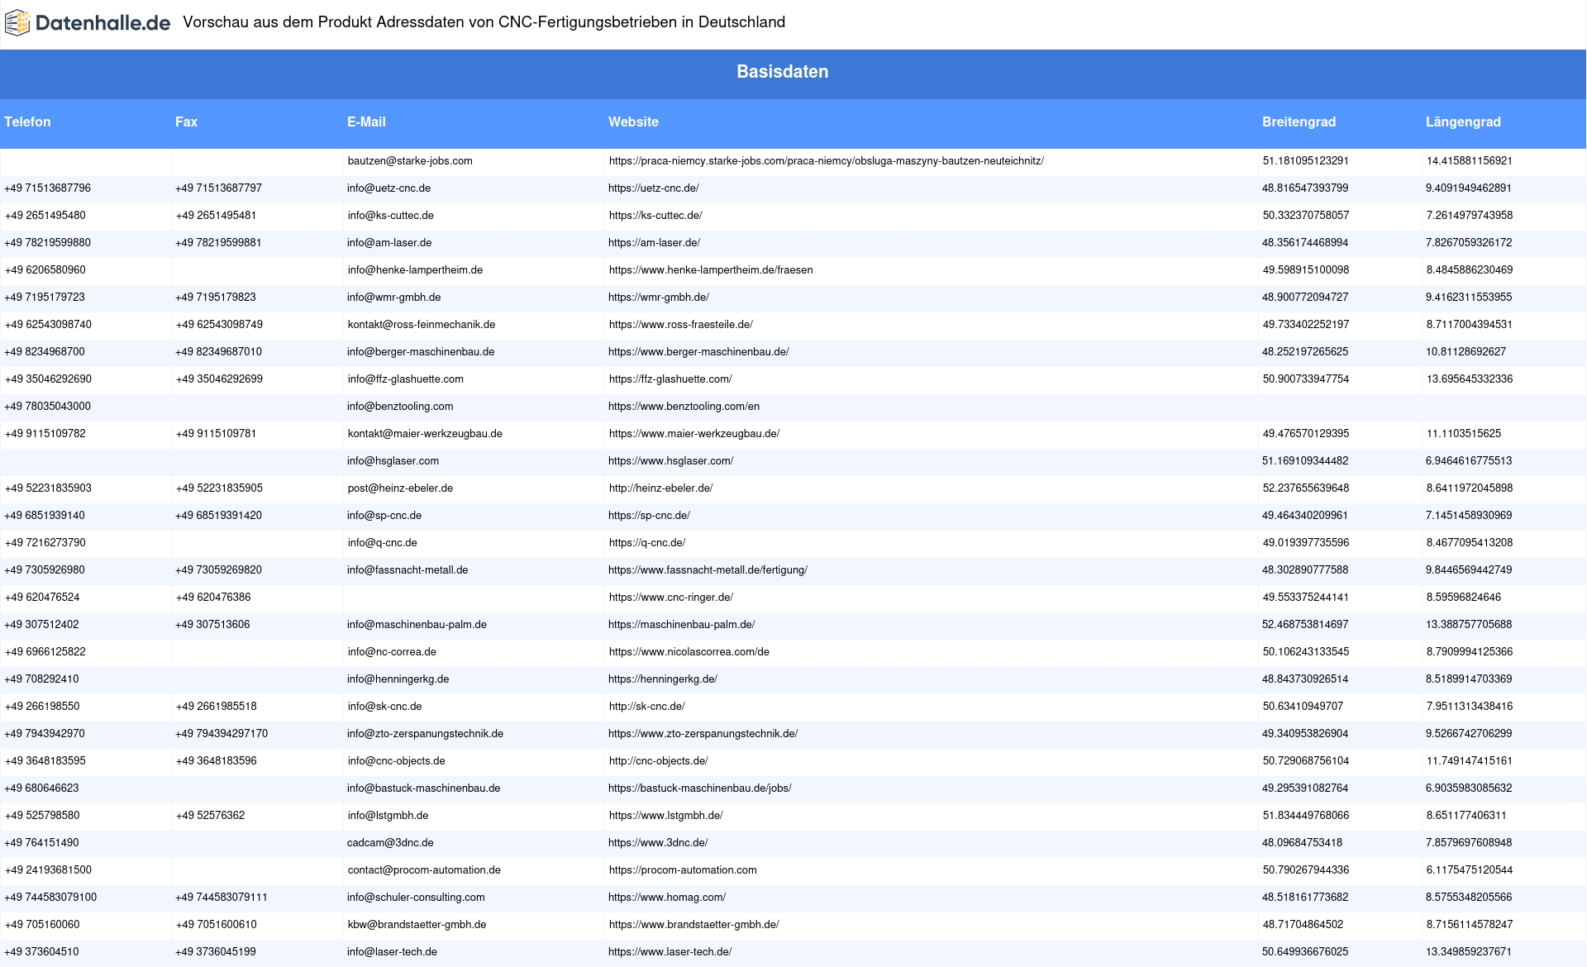Click phone +49 71513687796
Image resolution: width=1587 pixels, height=967 pixels.
[48, 188]
